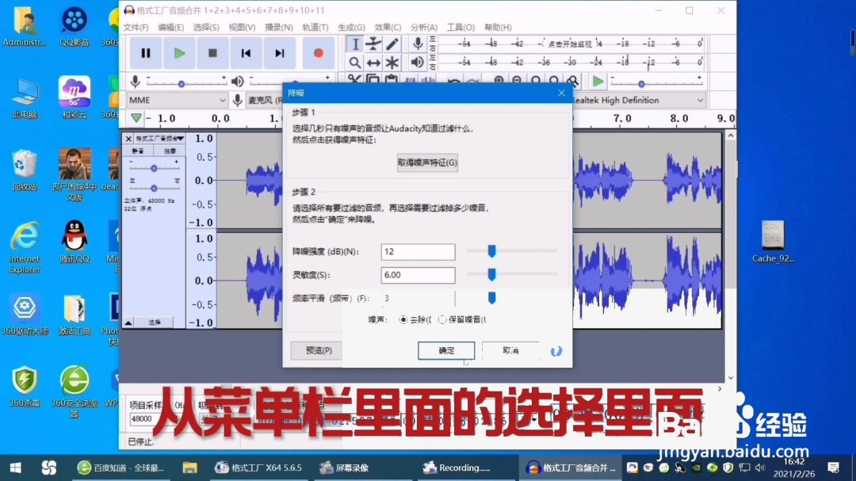
Task: Open the 选择(S) menu
Action: point(206,27)
